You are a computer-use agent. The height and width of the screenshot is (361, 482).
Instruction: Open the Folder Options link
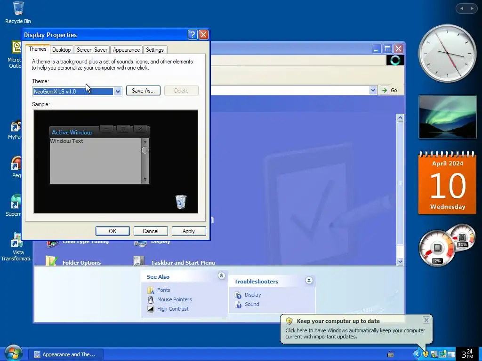[x=81, y=263]
